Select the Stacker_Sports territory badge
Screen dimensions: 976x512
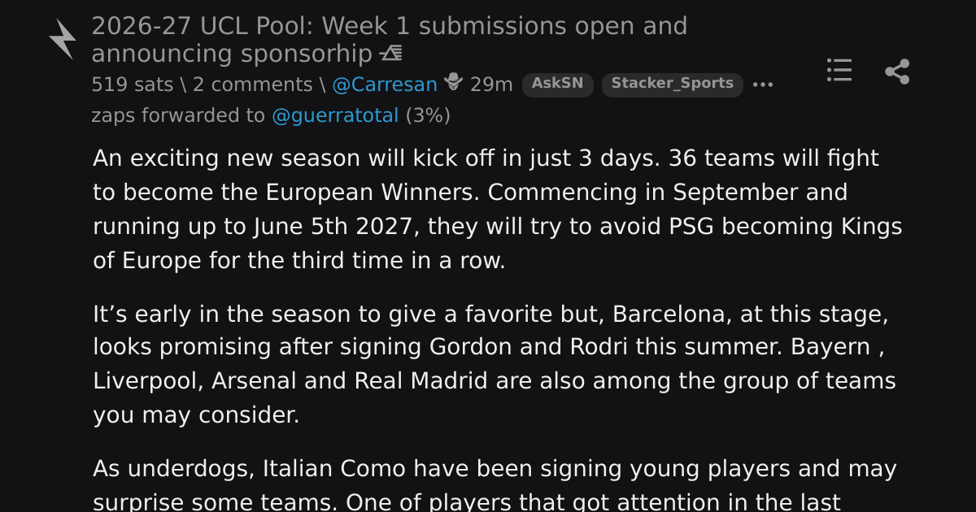[672, 84]
